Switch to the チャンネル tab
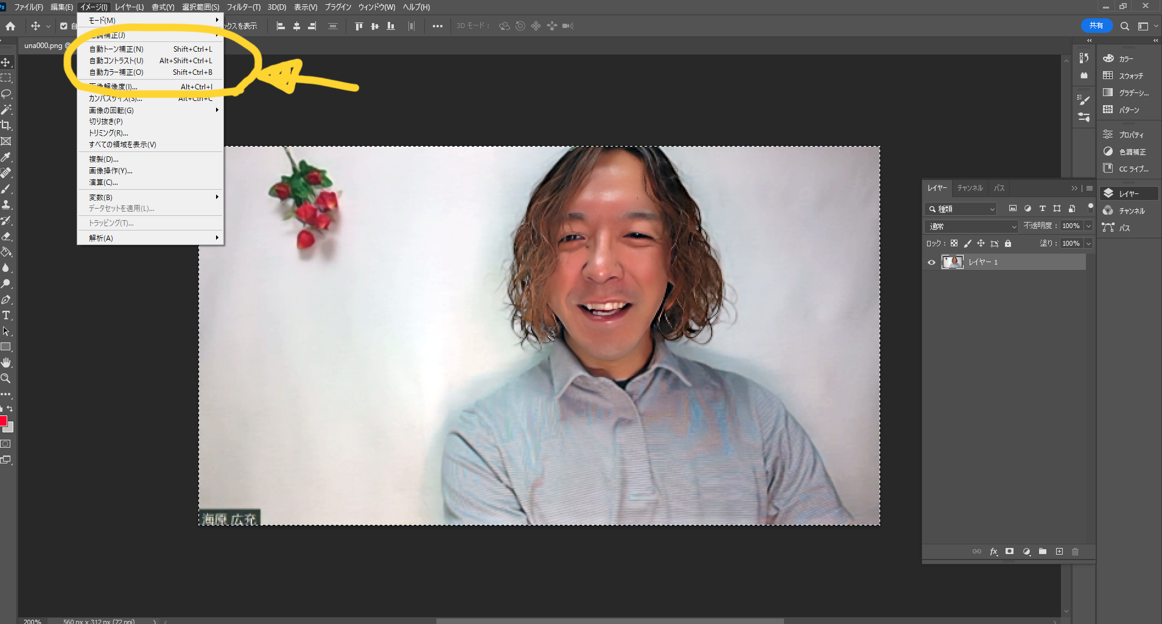This screenshot has height=624, width=1162. coord(970,189)
